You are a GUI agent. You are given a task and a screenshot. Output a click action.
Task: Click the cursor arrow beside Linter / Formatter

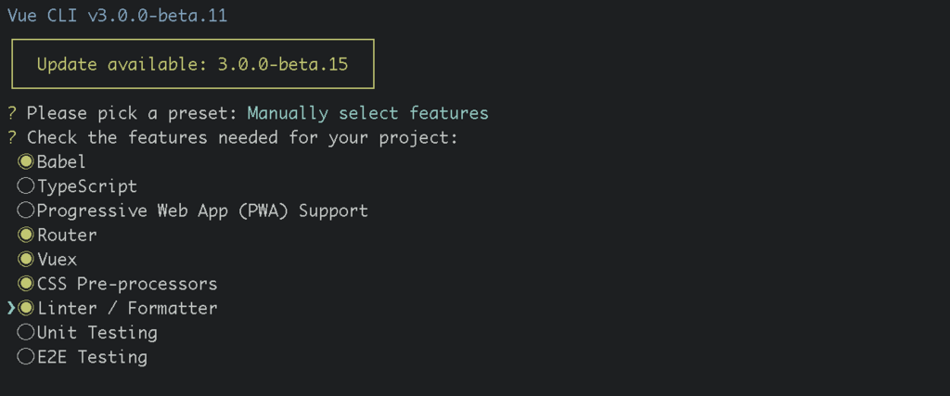click(x=11, y=308)
